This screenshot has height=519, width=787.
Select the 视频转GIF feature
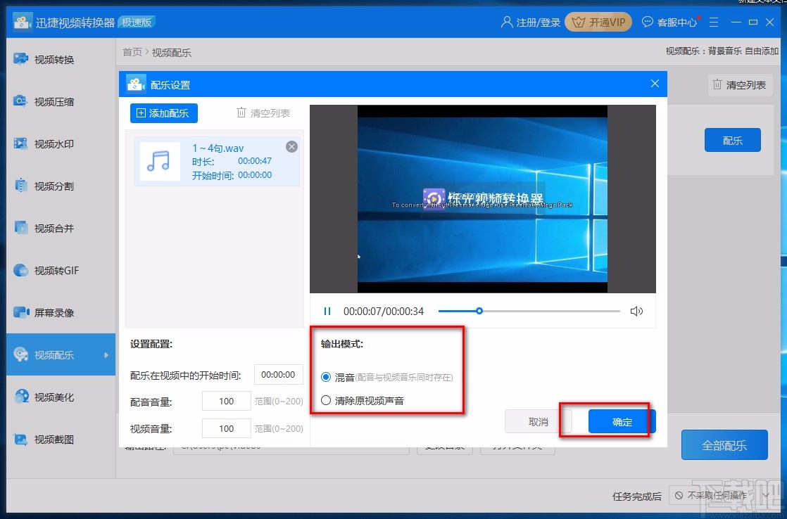pyautogui.click(x=56, y=271)
